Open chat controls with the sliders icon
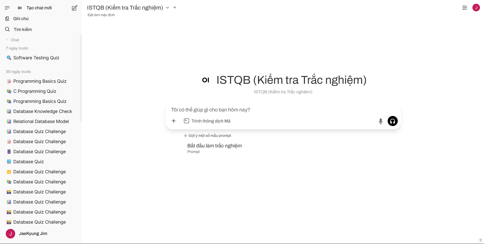Viewport: 484px width, 244px height. (x=465, y=8)
